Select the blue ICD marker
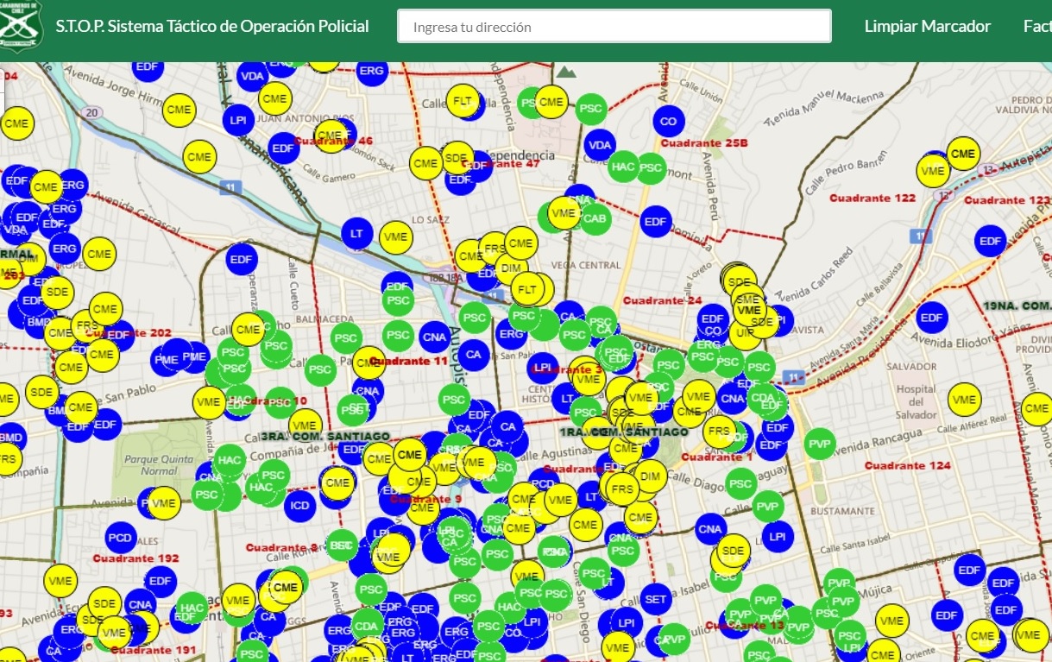Screen dimensions: 1052x662 (x=299, y=506)
